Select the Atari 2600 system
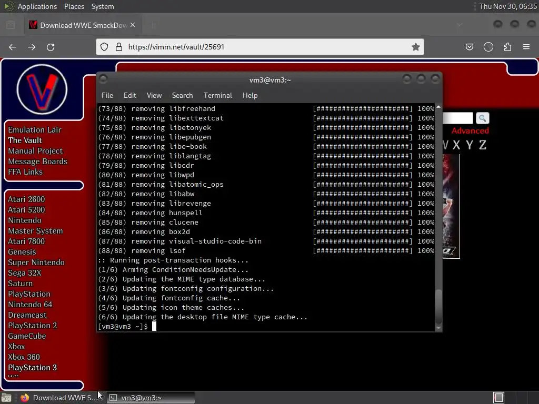 pyautogui.click(x=26, y=199)
